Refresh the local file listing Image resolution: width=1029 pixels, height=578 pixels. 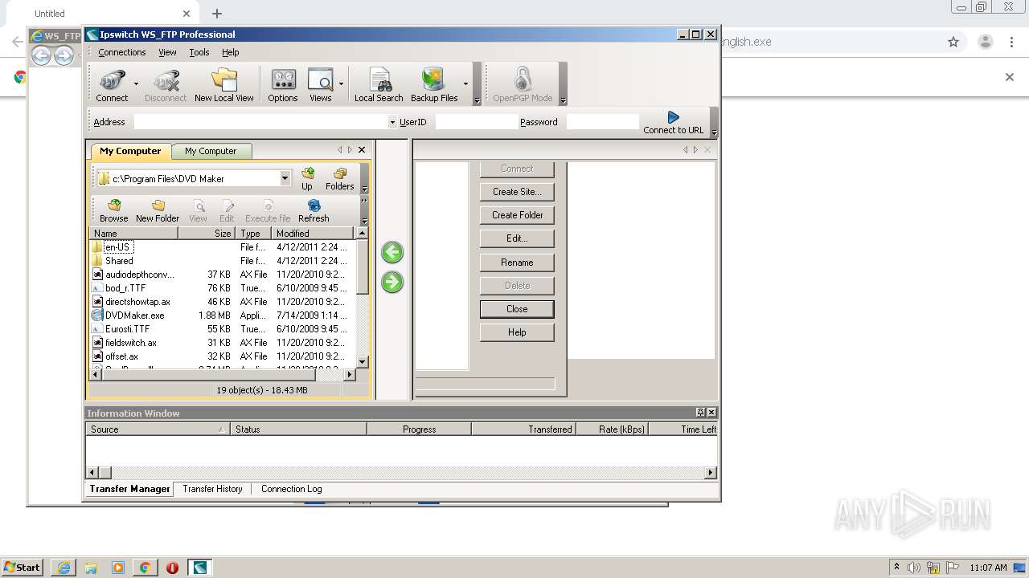point(314,211)
